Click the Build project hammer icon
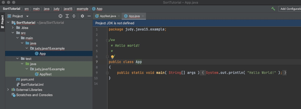The image size is (301, 109). 273,9
